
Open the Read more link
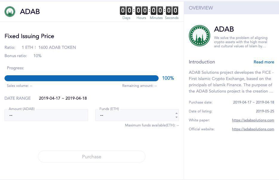pos(264,62)
